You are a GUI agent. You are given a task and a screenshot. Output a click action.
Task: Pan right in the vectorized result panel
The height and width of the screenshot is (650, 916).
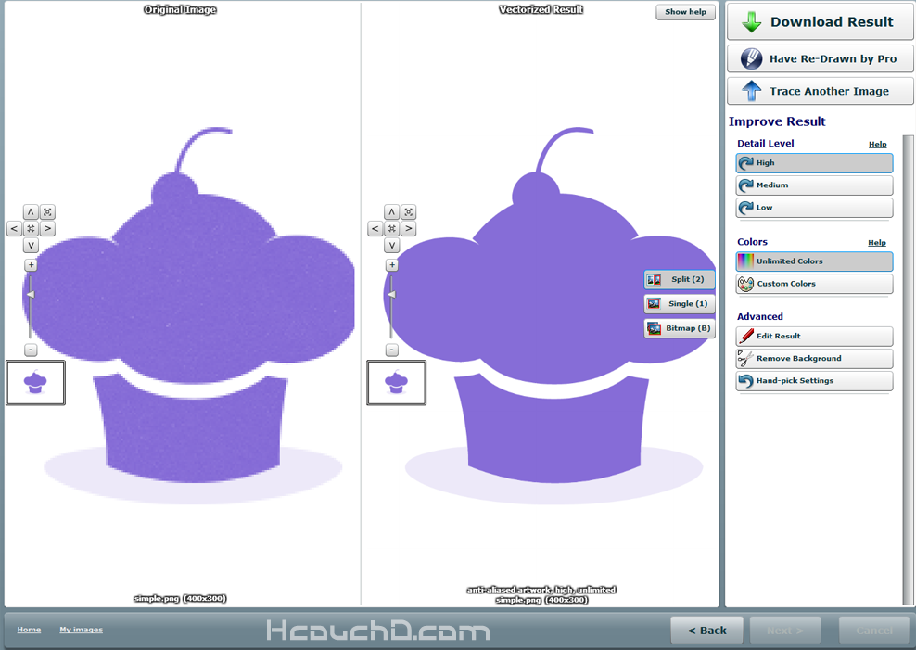pos(409,229)
